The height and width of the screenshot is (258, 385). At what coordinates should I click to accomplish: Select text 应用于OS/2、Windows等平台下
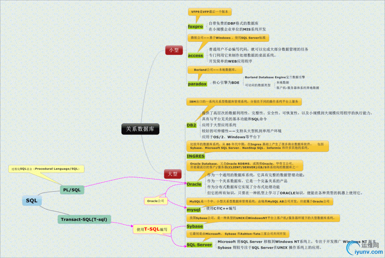(x=231, y=137)
